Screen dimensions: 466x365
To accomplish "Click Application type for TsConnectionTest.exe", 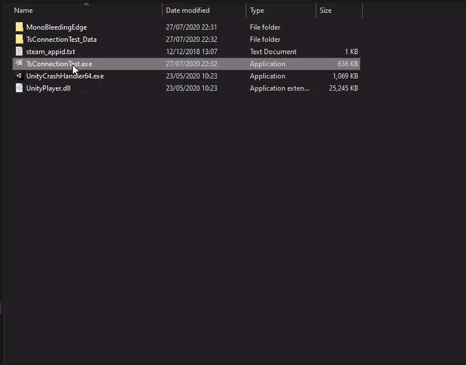I will click(267, 64).
